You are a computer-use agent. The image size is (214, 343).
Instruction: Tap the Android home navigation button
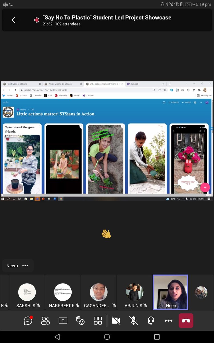pyautogui.click(x=107, y=337)
